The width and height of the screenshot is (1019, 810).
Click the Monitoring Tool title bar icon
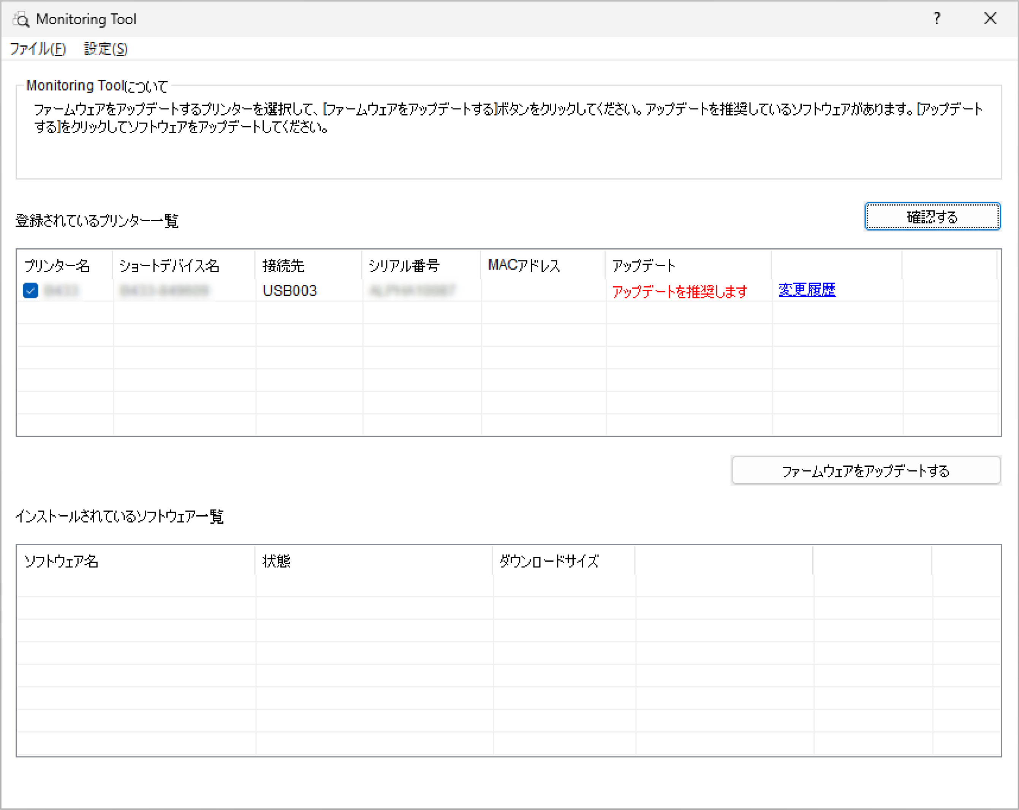[21, 19]
